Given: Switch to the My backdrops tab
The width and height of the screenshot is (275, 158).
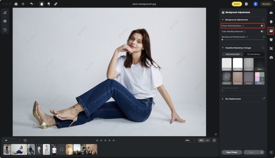Looking at the screenshot, I should [x=253, y=54].
